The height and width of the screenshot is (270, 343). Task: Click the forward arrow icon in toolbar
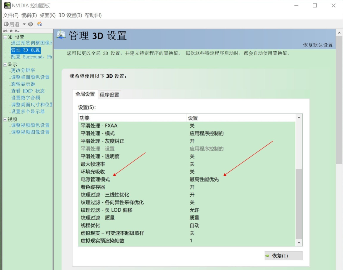point(31,24)
